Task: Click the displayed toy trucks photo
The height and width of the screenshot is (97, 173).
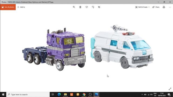Action: (x=88, y=48)
